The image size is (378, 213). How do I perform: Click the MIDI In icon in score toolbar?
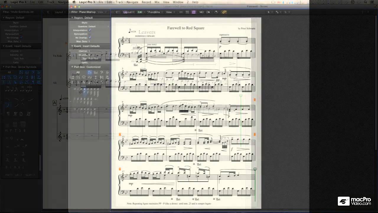tap(201, 12)
